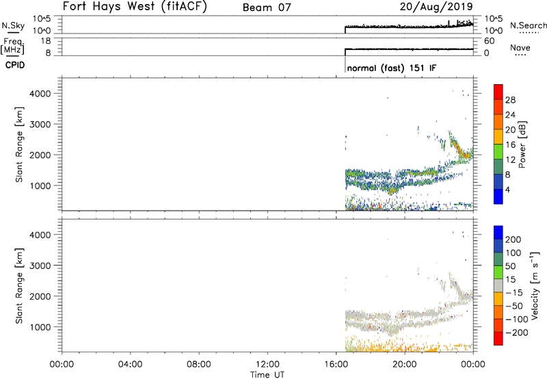Click the '1000' tick of the velocity panel
Image resolution: width=547 pixels, height=379 pixels.
[40, 327]
